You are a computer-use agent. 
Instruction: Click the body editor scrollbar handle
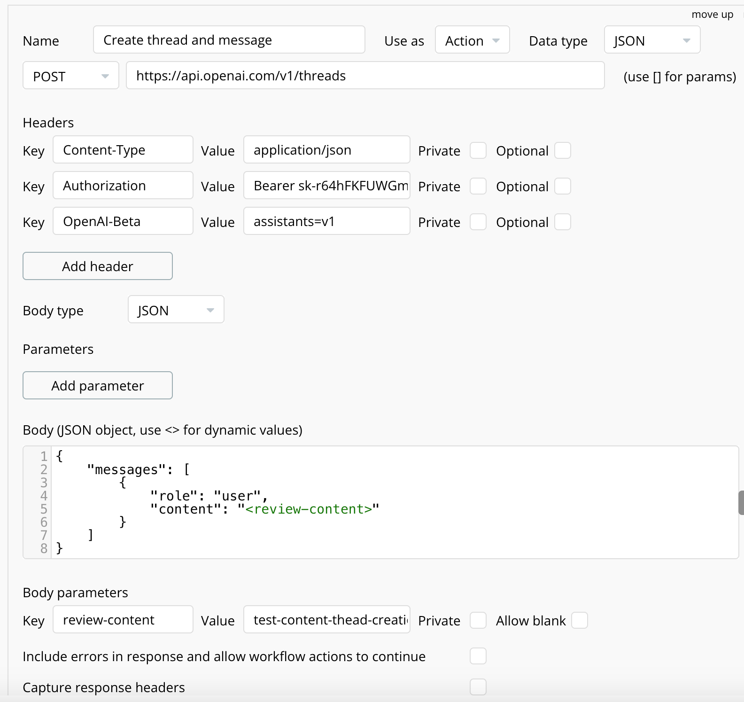tap(741, 503)
